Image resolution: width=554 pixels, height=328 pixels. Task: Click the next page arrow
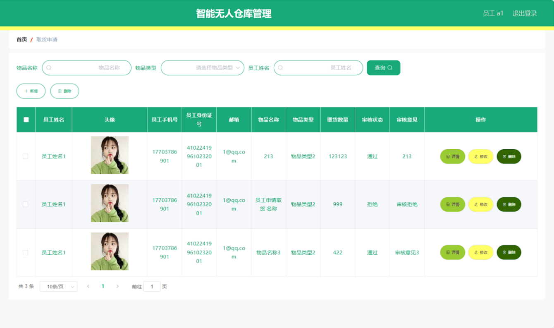[117, 286]
